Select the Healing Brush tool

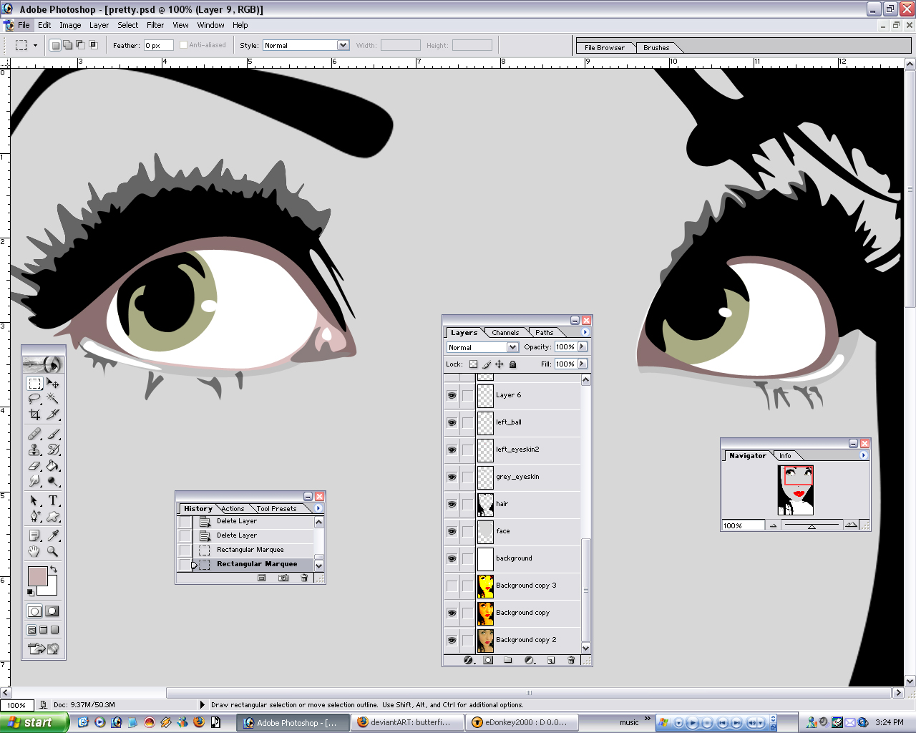pos(34,435)
